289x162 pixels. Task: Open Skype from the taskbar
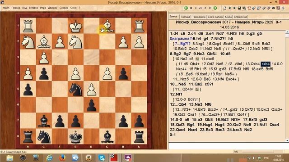point(102,158)
